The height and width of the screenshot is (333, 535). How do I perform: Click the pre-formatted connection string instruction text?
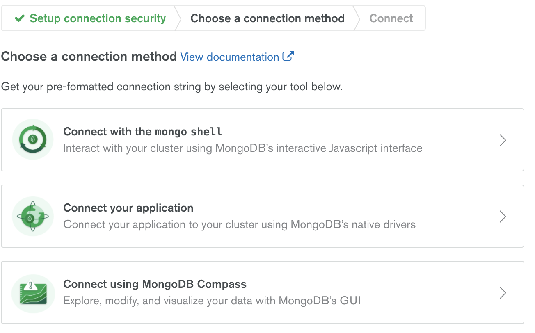tap(172, 87)
